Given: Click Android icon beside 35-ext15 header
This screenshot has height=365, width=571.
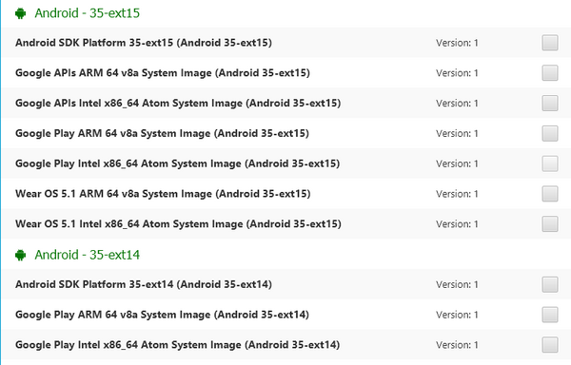Looking at the screenshot, I should pyautogui.click(x=20, y=13).
